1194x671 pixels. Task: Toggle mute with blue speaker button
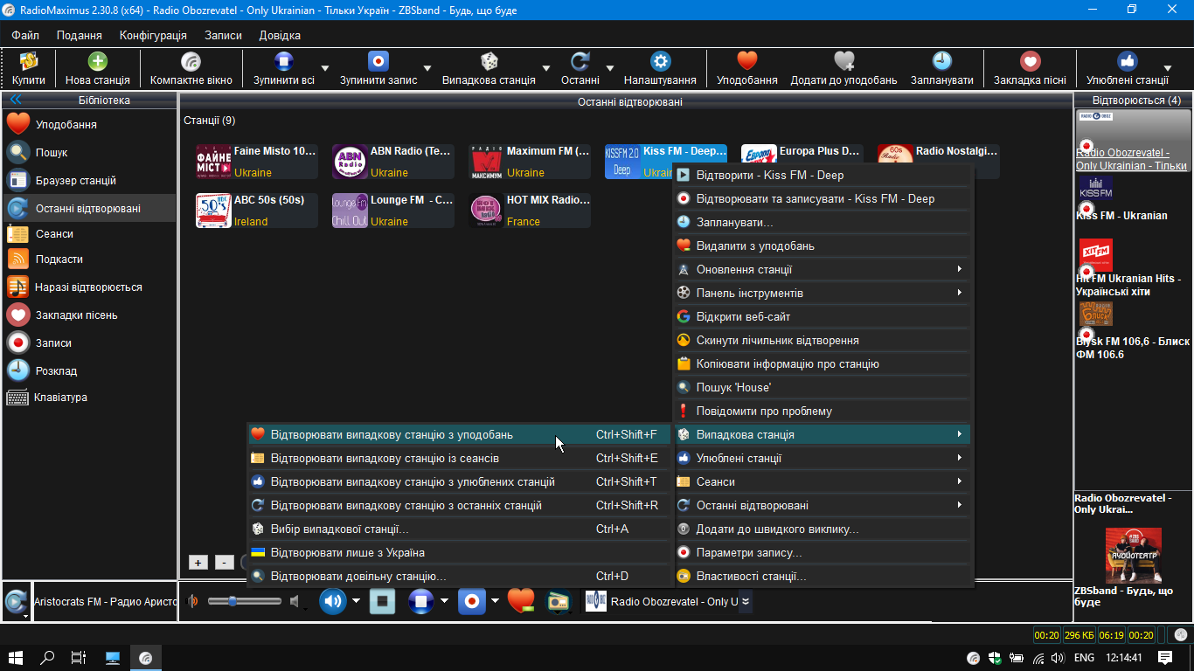pos(333,601)
